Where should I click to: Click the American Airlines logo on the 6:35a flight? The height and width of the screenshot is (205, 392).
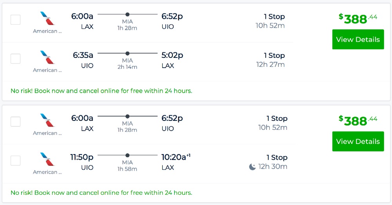[x=47, y=58]
